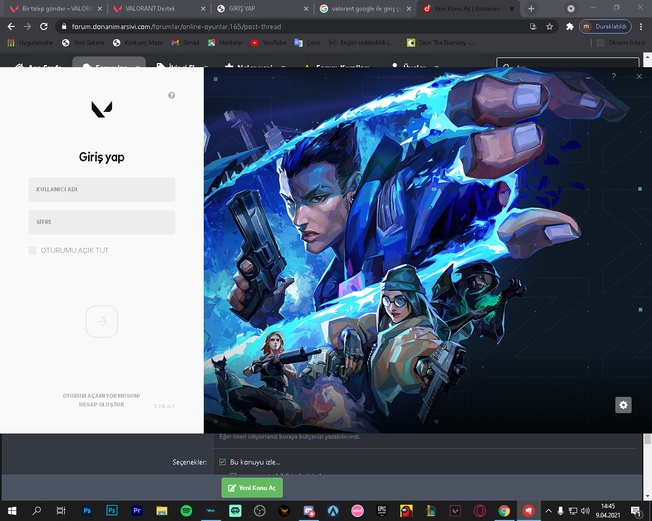Open Uygulamalar apps bookmark
652x521 pixels.
31,43
